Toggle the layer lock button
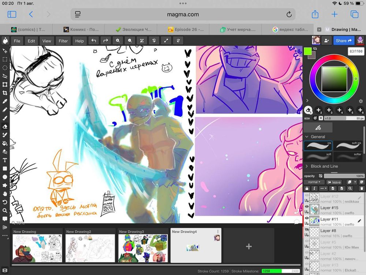This screenshot has width=366, height=275. pyautogui.click(x=307, y=188)
